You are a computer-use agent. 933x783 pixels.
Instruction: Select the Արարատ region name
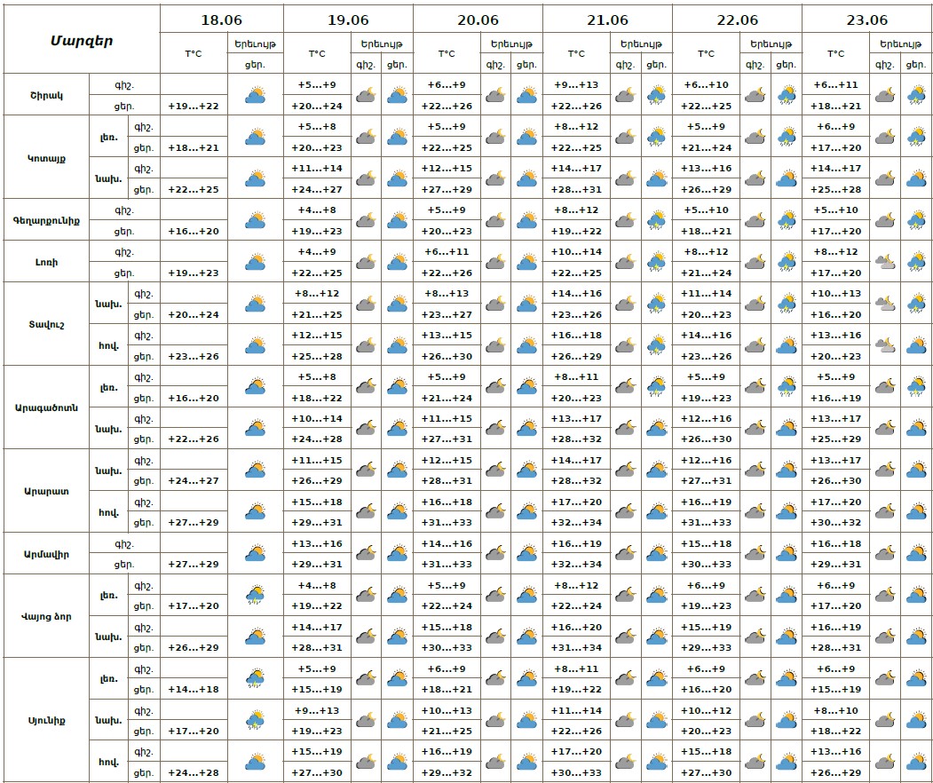(x=46, y=491)
